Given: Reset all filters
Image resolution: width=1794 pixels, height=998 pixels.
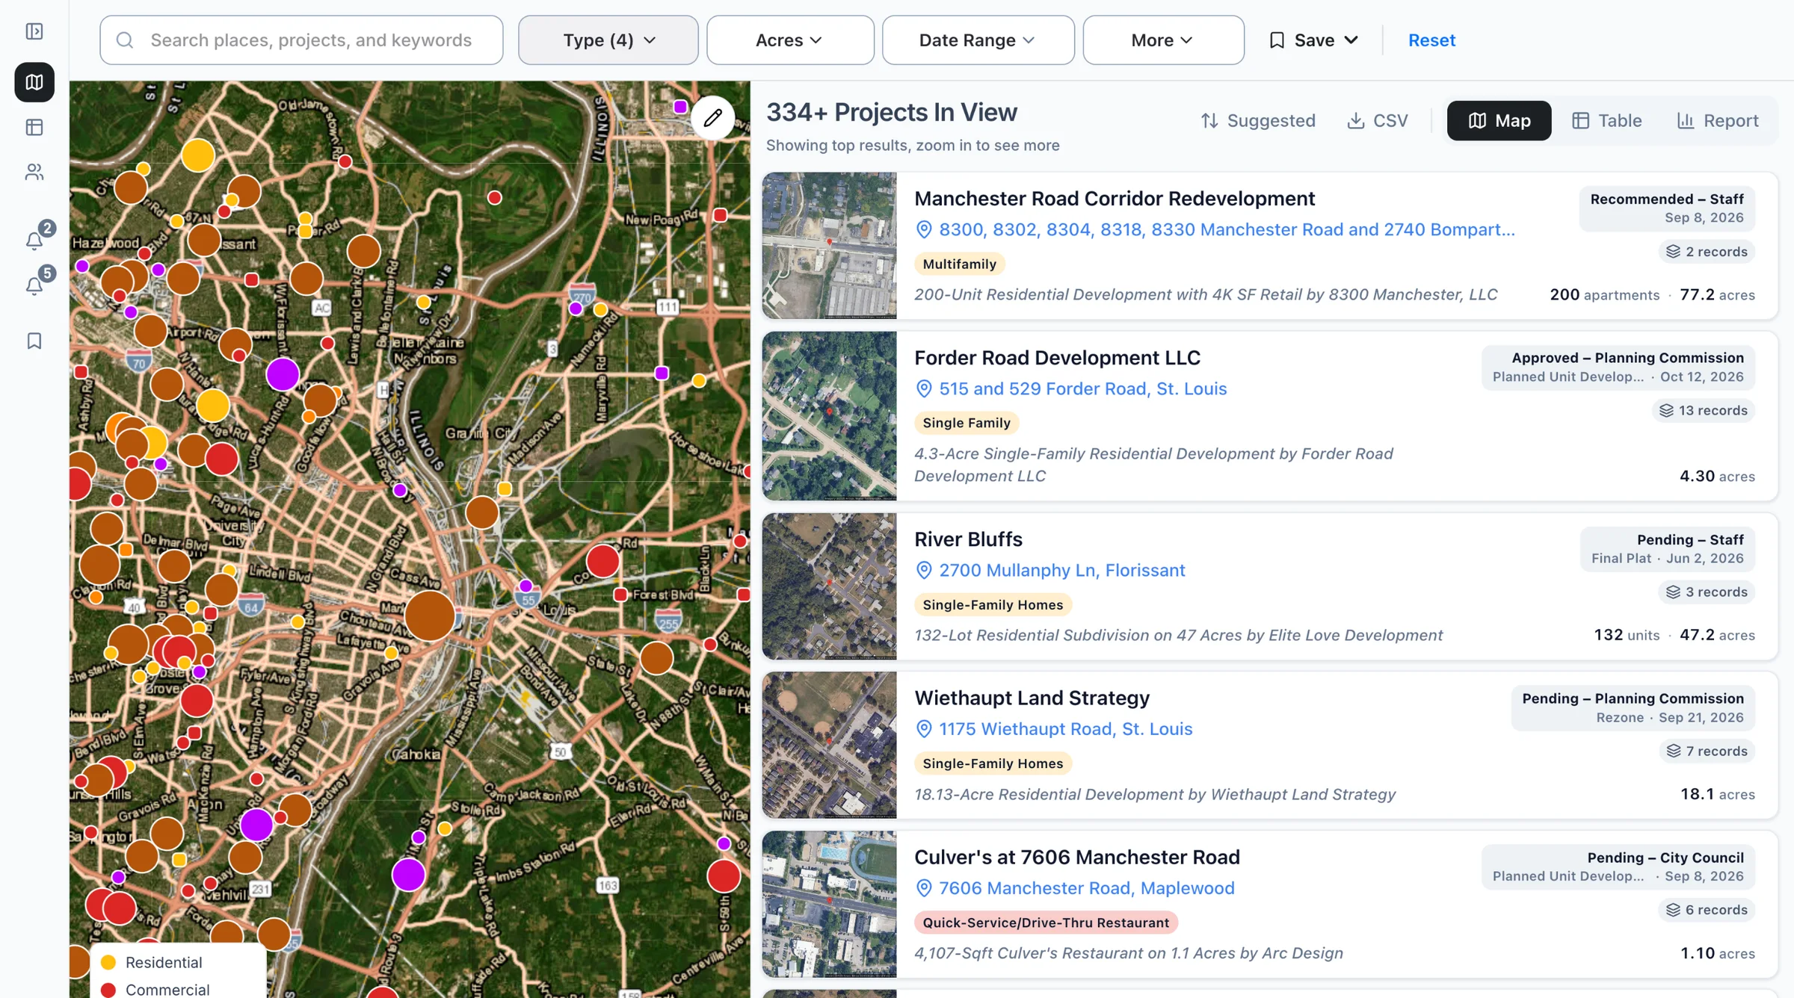Looking at the screenshot, I should click(1431, 40).
